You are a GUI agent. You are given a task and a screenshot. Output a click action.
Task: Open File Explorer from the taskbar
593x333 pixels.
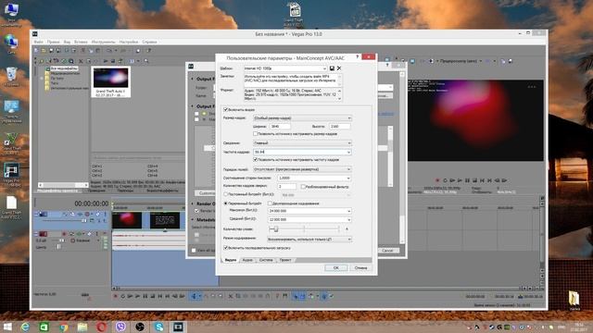tap(82, 327)
